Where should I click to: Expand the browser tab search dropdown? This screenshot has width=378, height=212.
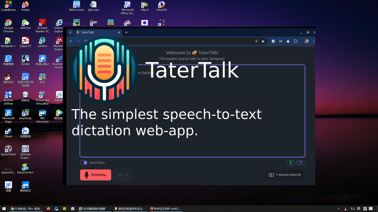(x=70, y=32)
